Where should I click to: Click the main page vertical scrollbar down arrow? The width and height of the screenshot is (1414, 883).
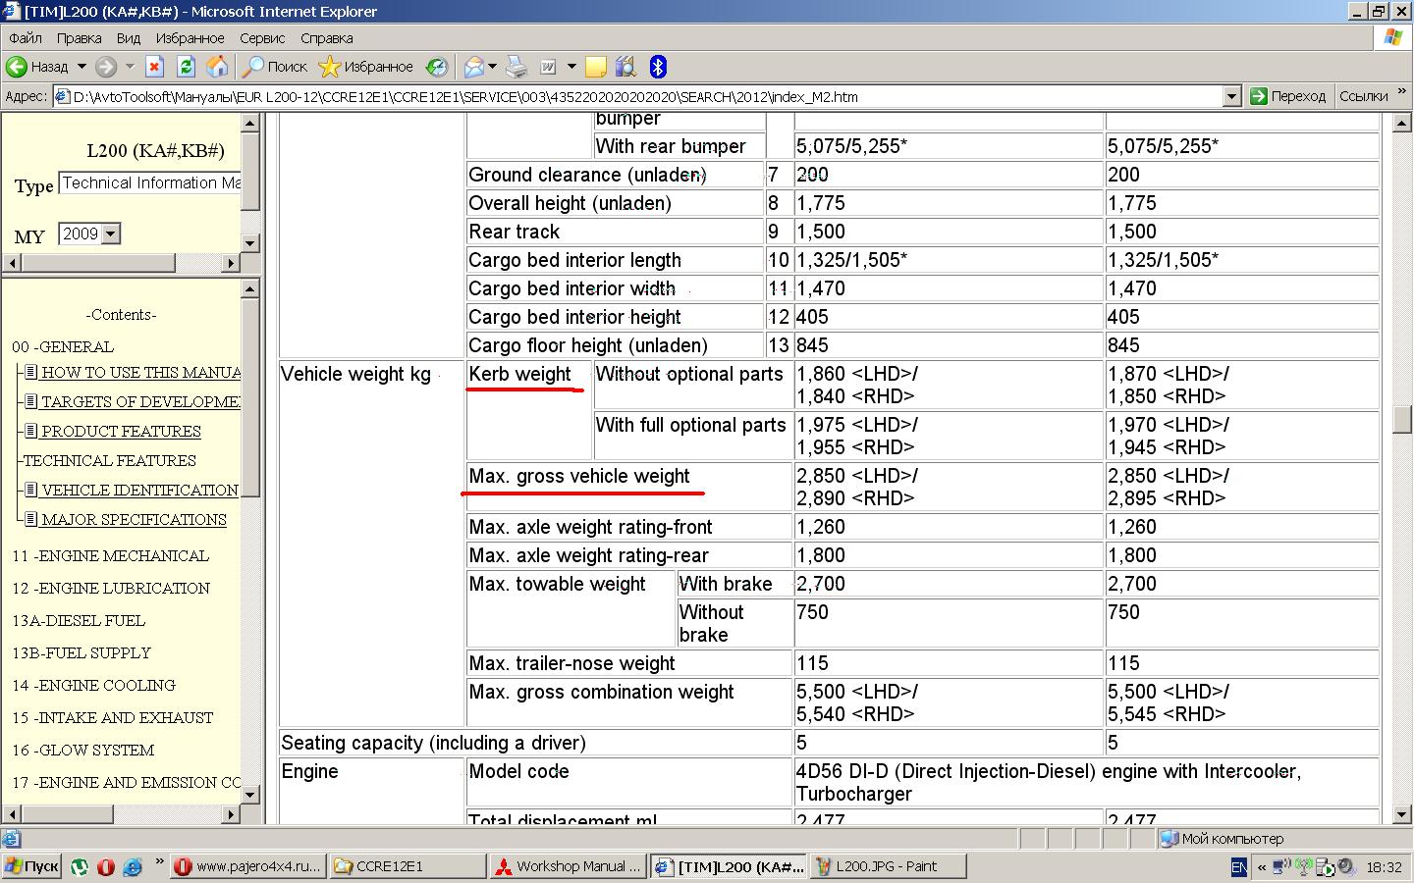(x=1402, y=814)
